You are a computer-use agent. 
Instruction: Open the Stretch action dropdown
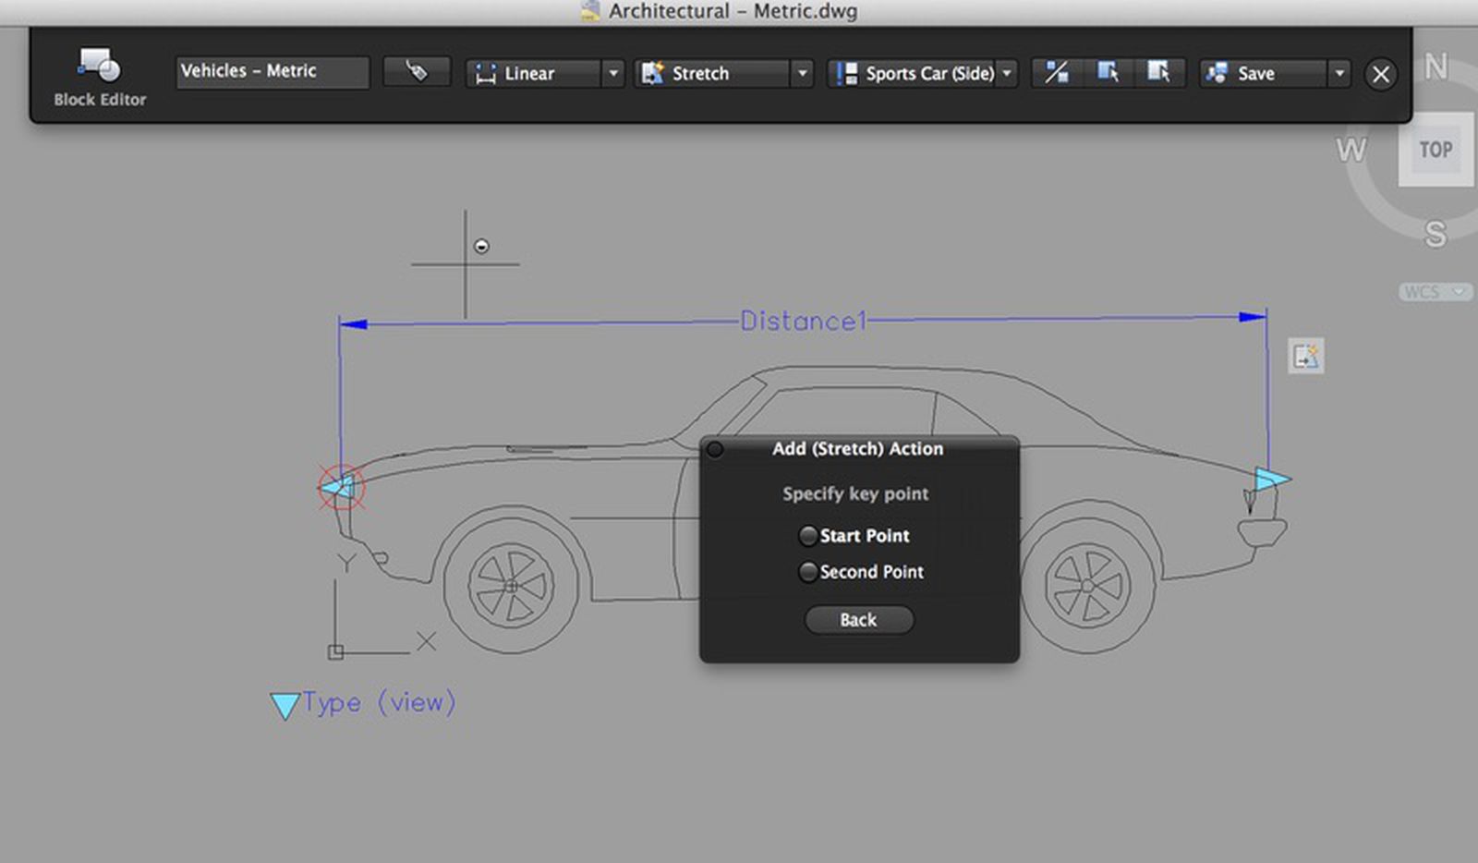801,73
